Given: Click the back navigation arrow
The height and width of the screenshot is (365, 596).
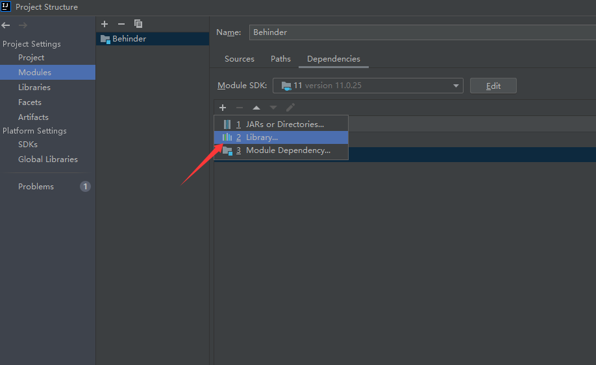Looking at the screenshot, I should (x=6, y=25).
